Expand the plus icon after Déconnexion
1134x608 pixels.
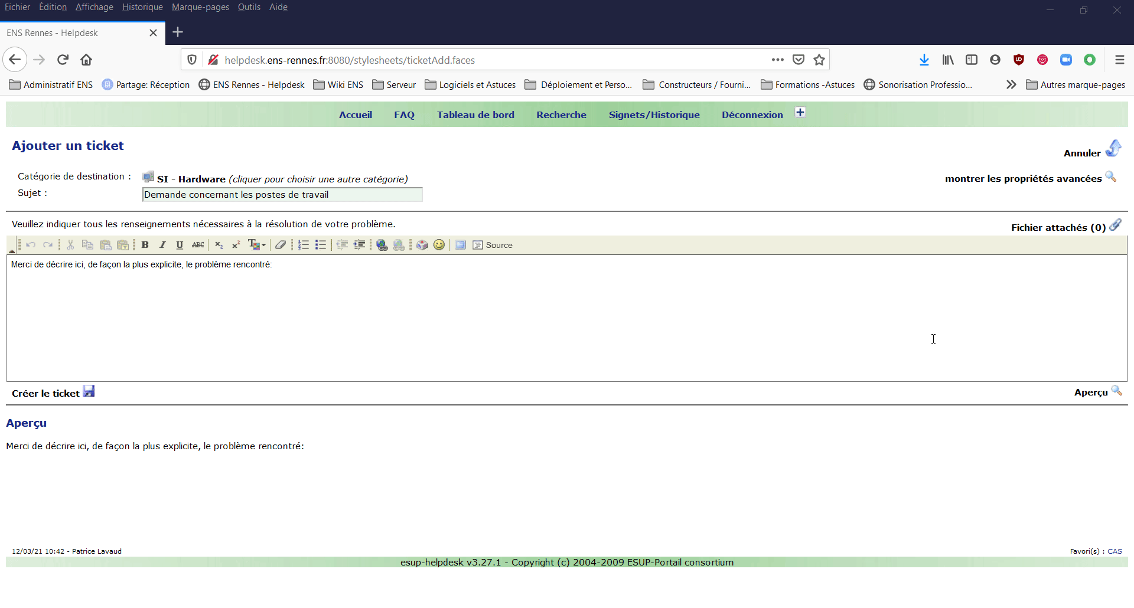click(x=800, y=113)
